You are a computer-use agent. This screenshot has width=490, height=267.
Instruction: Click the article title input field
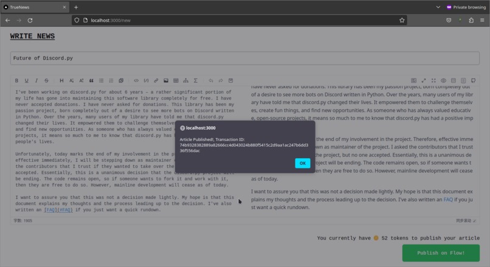pyautogui.click(x=244, y=58)
